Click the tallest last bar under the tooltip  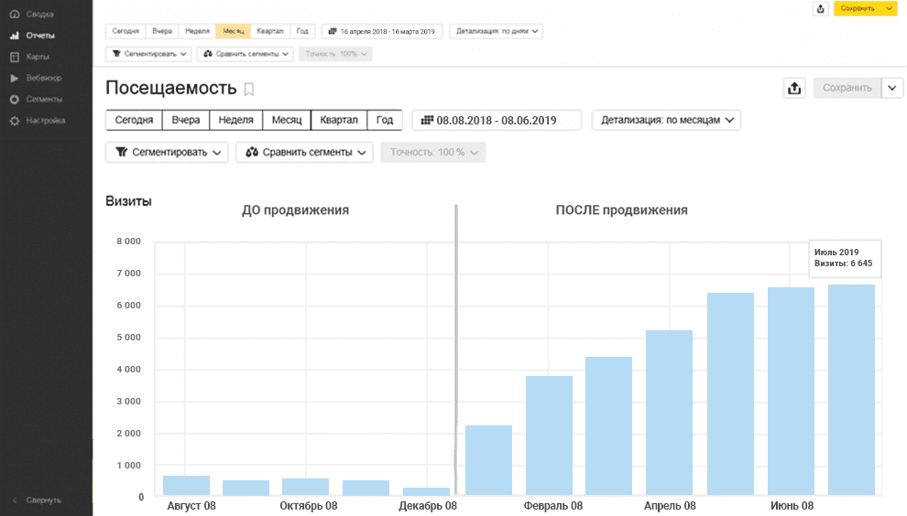click(x=851, y=390)
